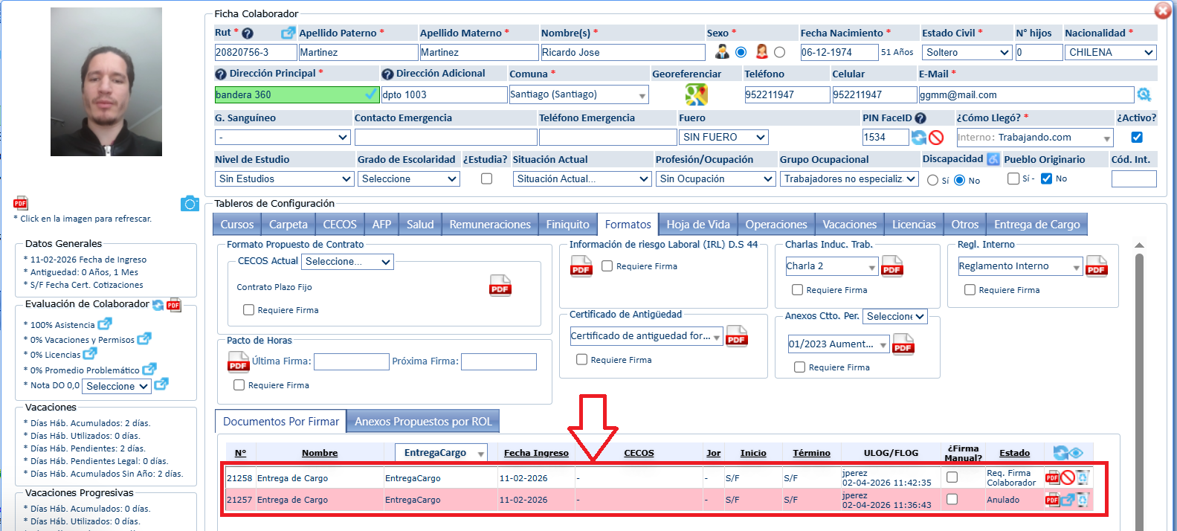The height and width of the screenshot is (531, 1177).
Task: Open PDF icon for Certificado de Antigüedad
Action: [x=736, y=337]
